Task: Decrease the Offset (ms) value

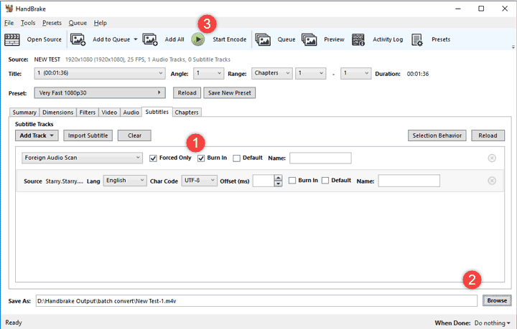Action: pos(279,183)
